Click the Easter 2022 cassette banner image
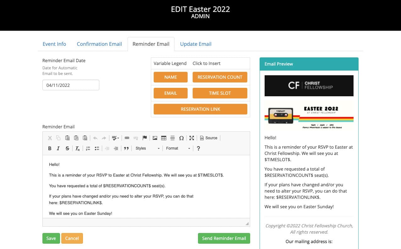The height and width of the screenshot is (249, 401). coord(309,116)
